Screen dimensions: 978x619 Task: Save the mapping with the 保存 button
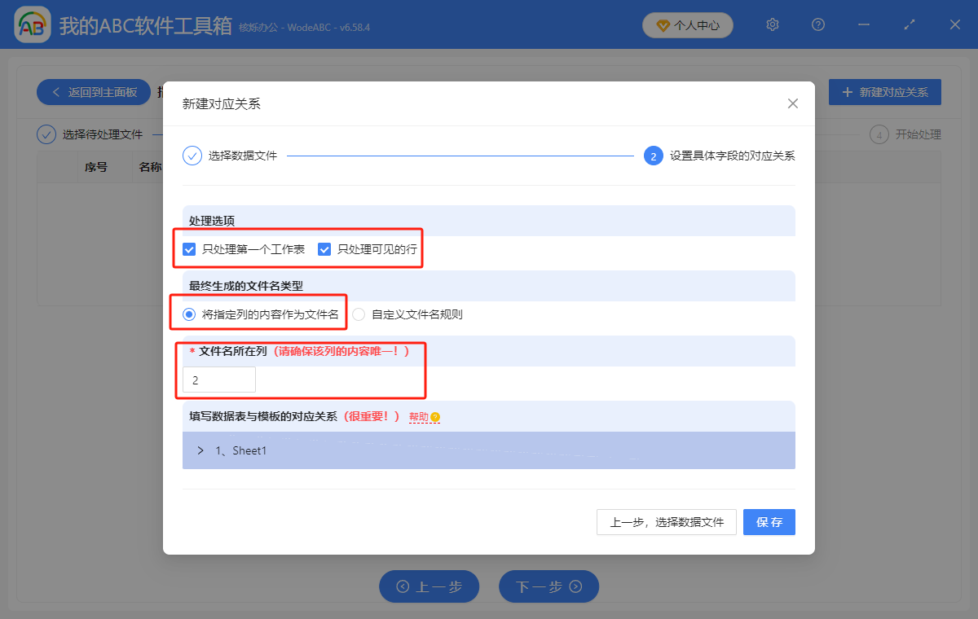coord(769,522)
